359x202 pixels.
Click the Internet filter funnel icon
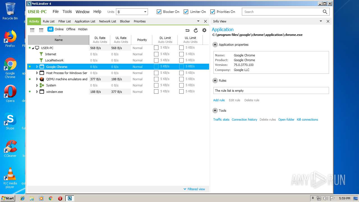42,54
